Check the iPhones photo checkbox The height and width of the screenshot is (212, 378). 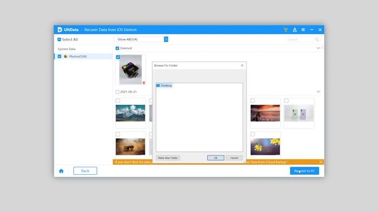(286, 101)
